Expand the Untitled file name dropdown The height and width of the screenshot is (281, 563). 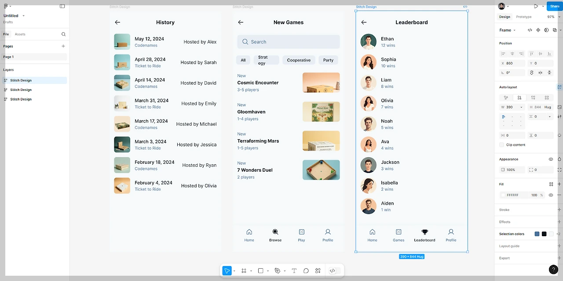tap(23, 16)
